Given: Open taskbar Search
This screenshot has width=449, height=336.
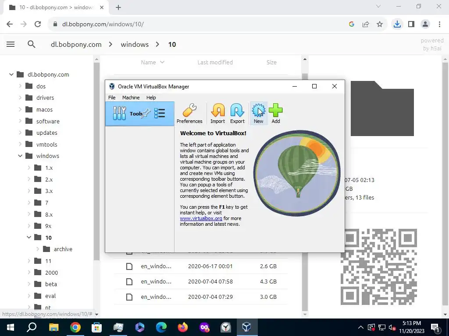Looking at the screenshot, I should [32, 327].
